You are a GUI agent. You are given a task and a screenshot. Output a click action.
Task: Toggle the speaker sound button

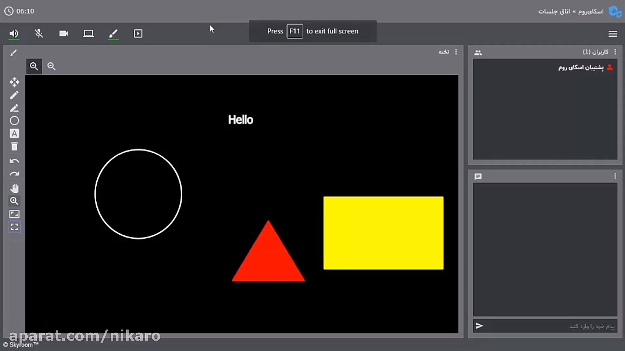(14, 33)
